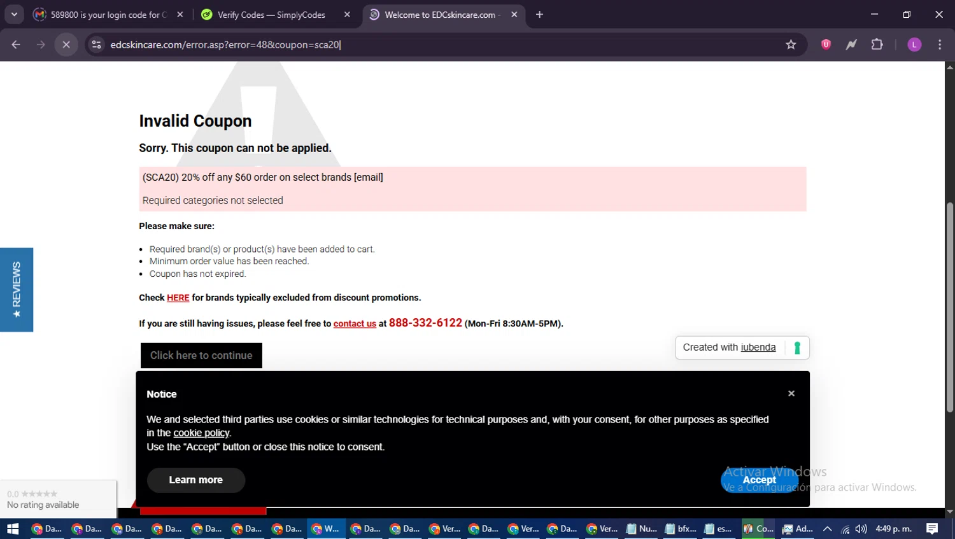955x539 pixels.
Task: Follow the HERE link for excluded brands
Action: click(x=178, y=298)
